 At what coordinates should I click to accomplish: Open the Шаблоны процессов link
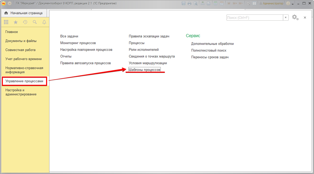tap(144, 70)
